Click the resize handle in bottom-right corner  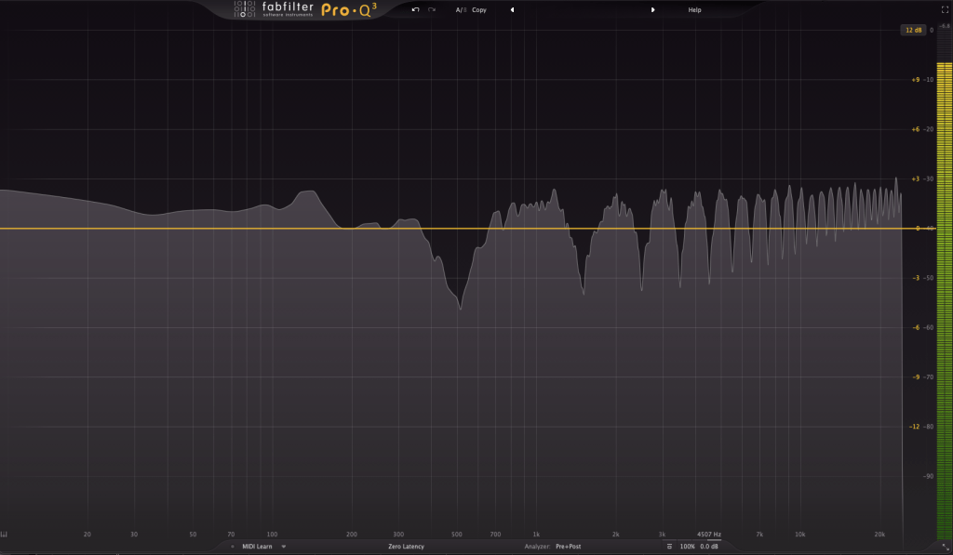(946, 547)
